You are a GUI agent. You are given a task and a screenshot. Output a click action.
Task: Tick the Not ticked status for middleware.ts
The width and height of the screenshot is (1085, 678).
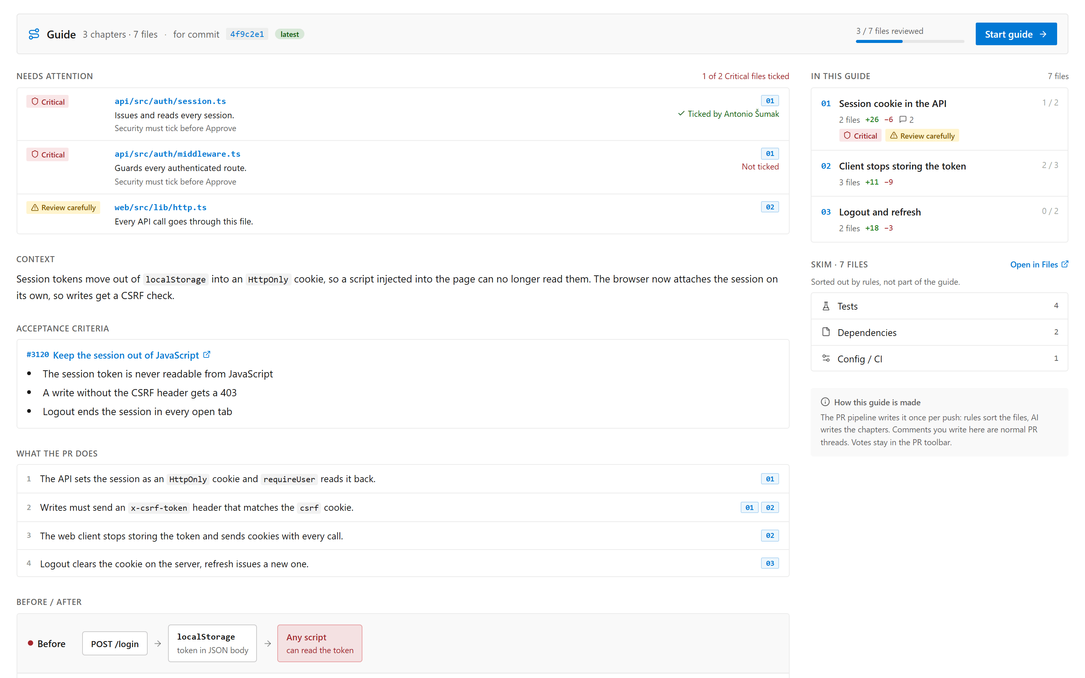[760, 166]
